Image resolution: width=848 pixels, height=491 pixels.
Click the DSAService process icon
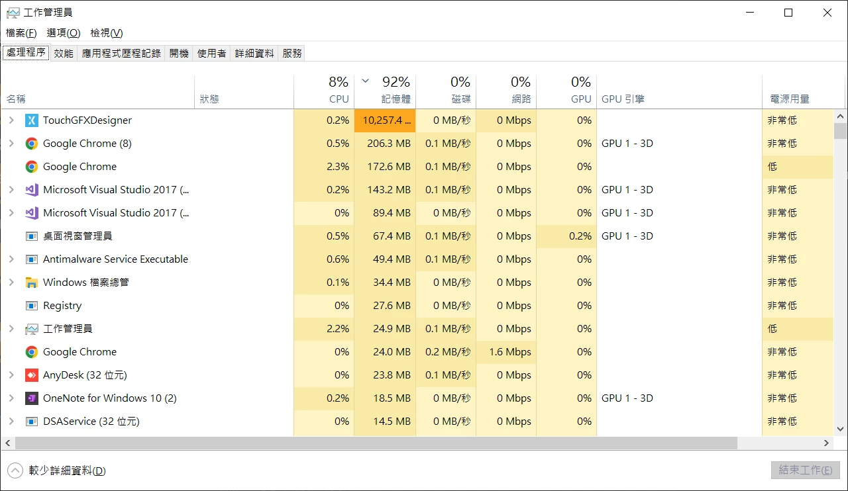[x=31, y=422]
